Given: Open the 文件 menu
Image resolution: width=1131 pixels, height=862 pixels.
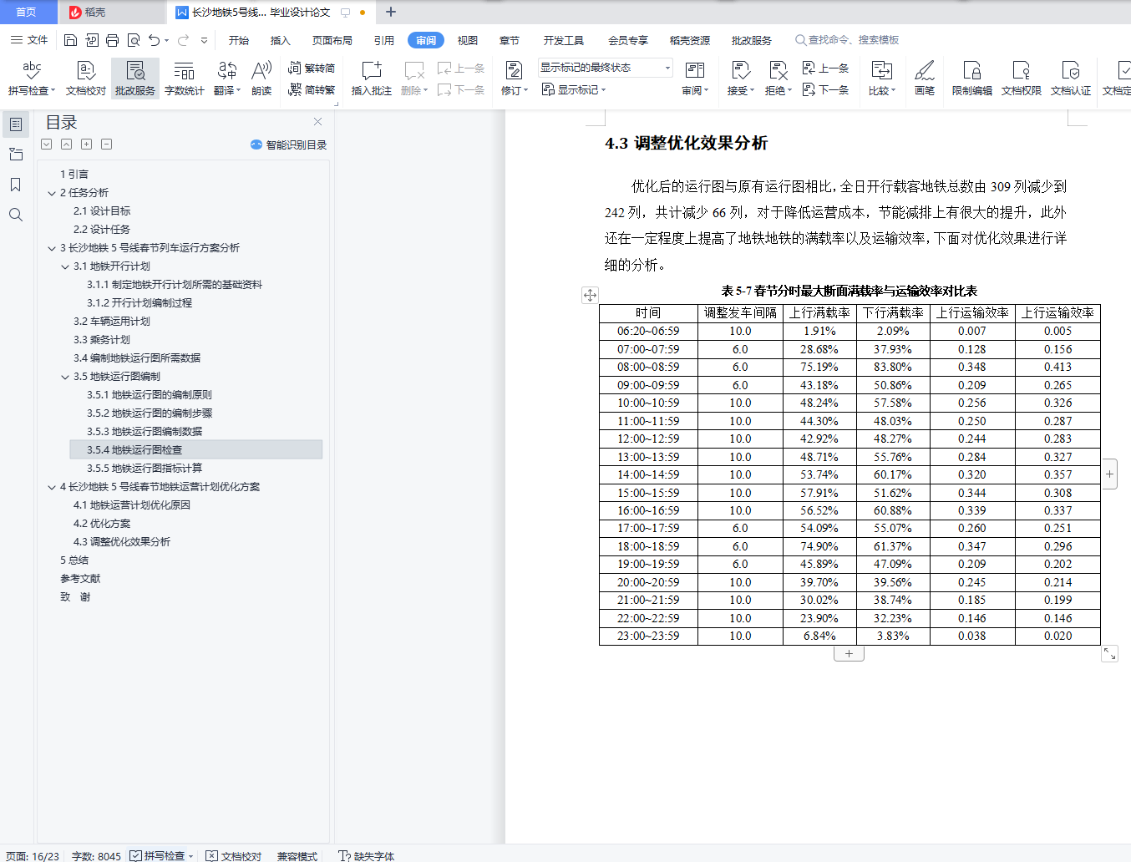Looking at the screenshot, I should 29,40.
